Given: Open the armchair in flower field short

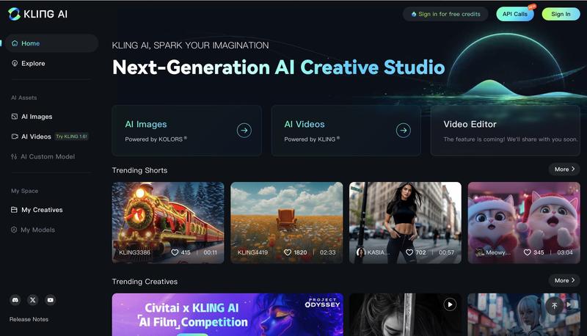Looking at the screenshot, I should (287, 223).
